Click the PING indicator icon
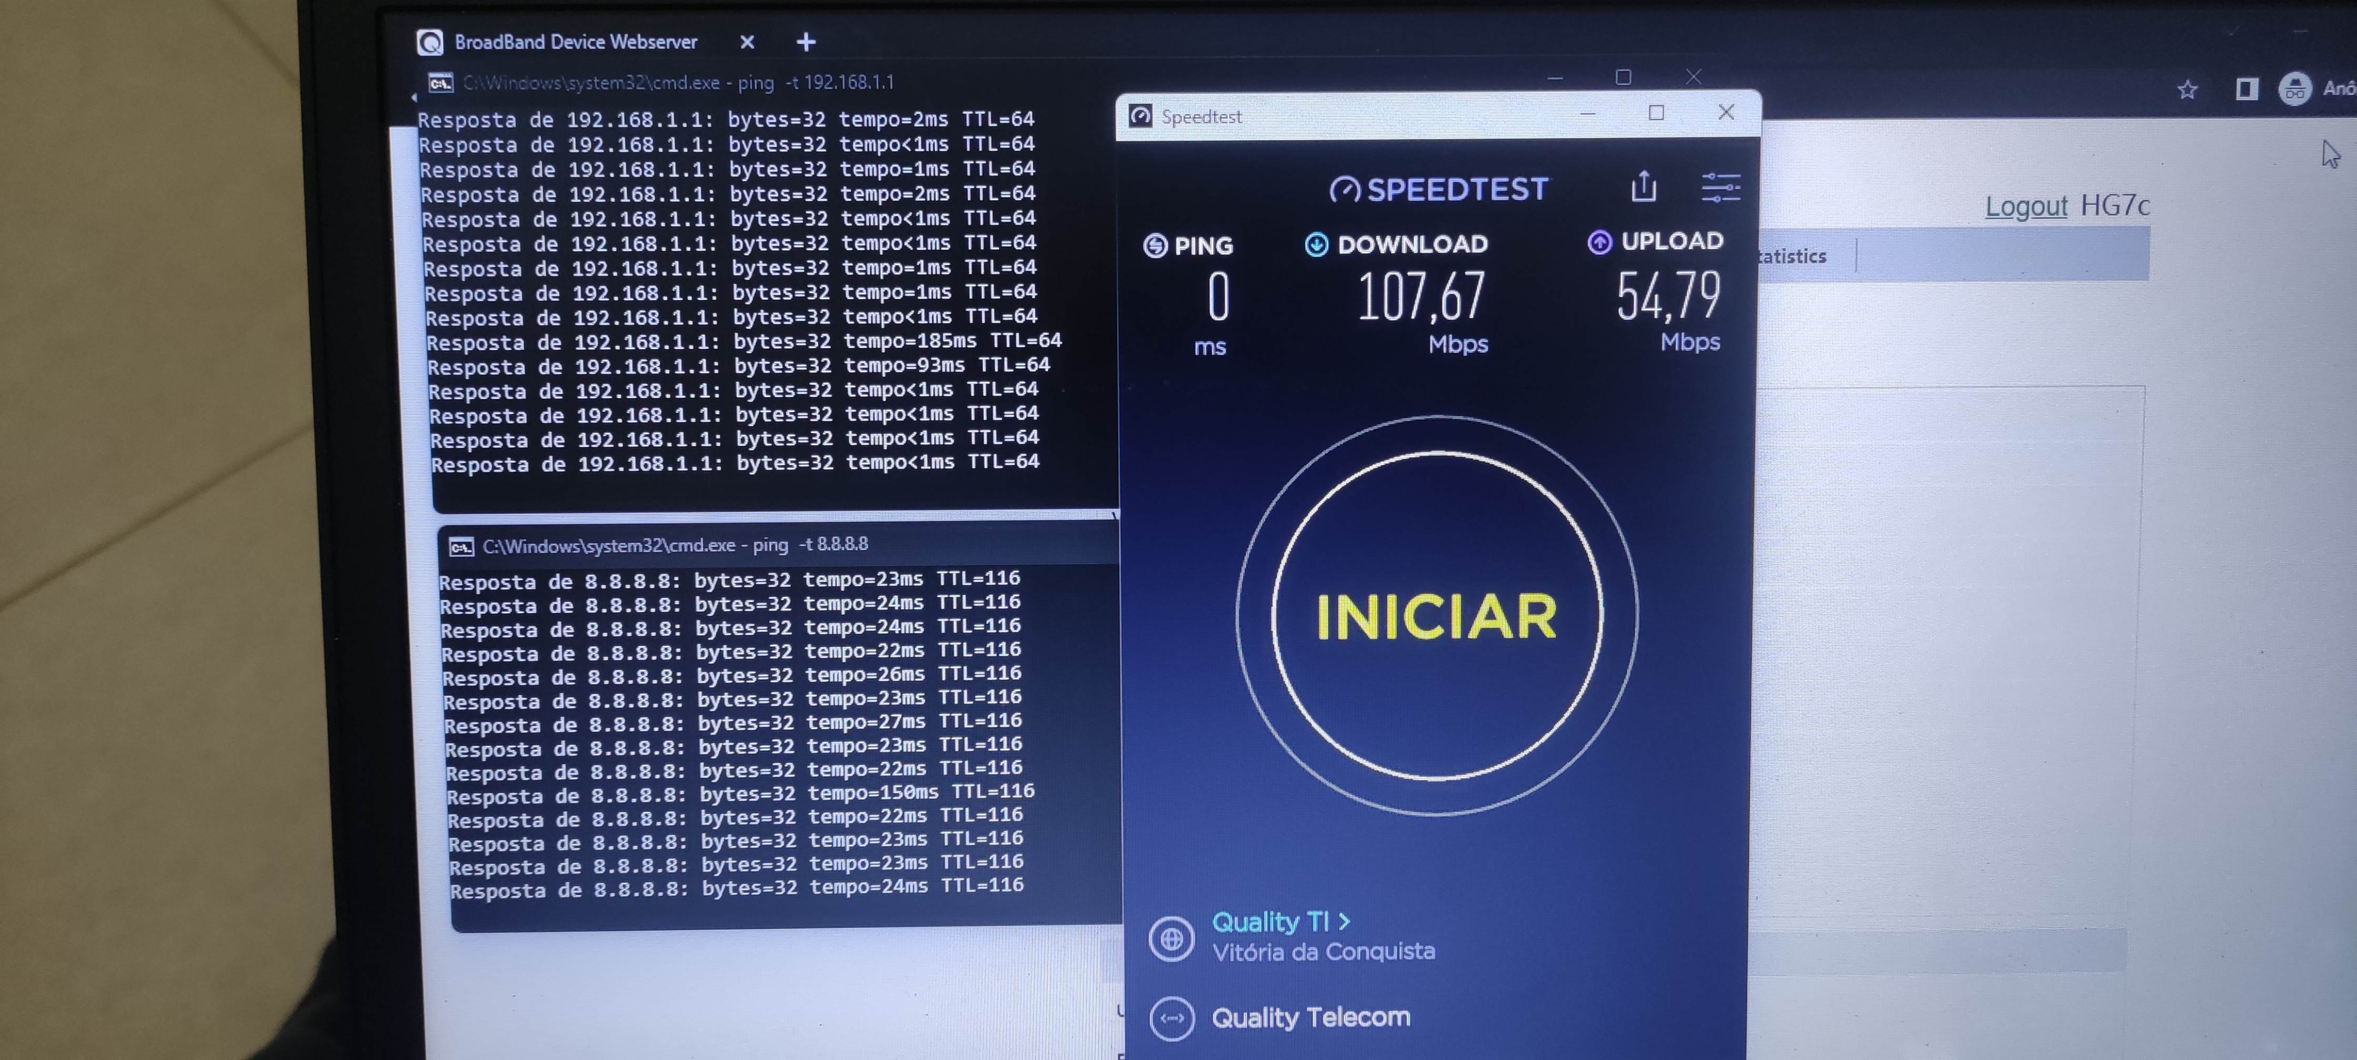The width and height of the screenshot is (2357, 1060). [x=1156, y=246]
